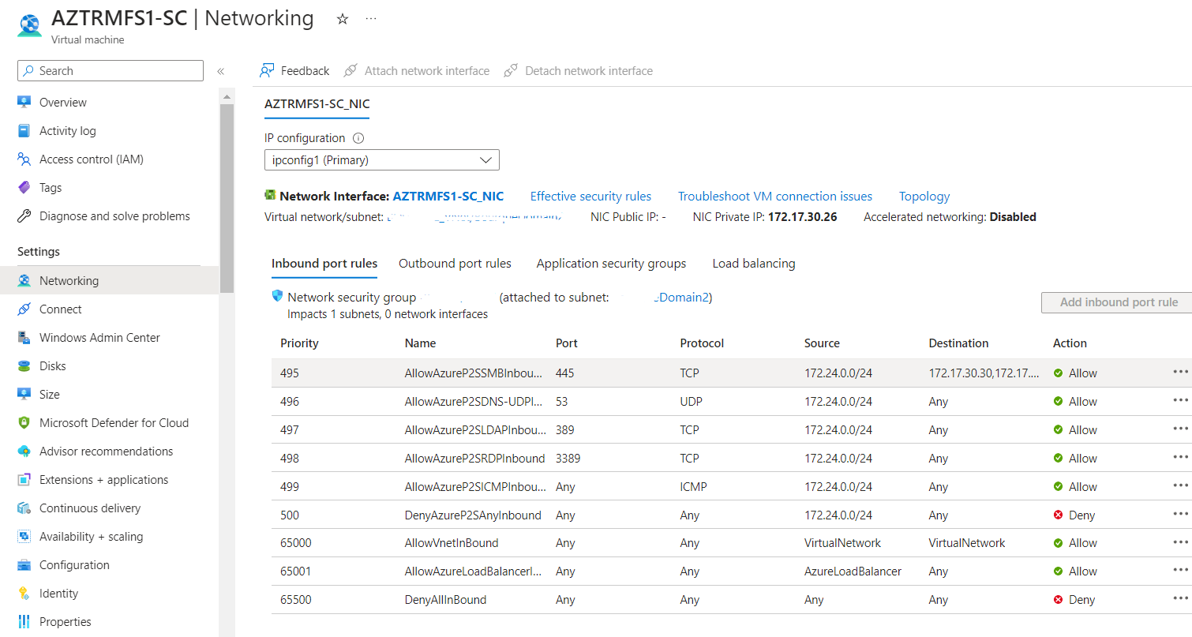The image size is (1192, 637).
Task: Click the Protocol column header
Action: (x=702, y=343)
